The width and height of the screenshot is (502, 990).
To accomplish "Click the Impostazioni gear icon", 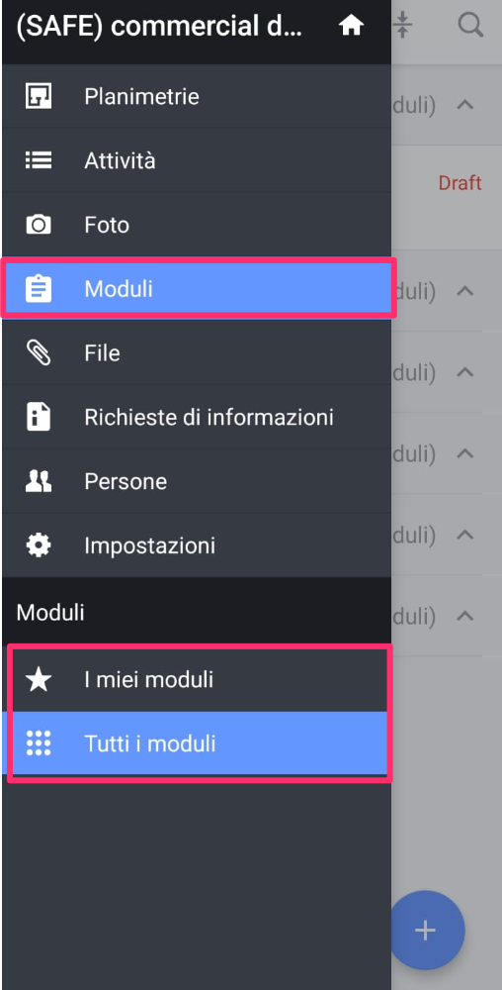I will click(39, 544).
